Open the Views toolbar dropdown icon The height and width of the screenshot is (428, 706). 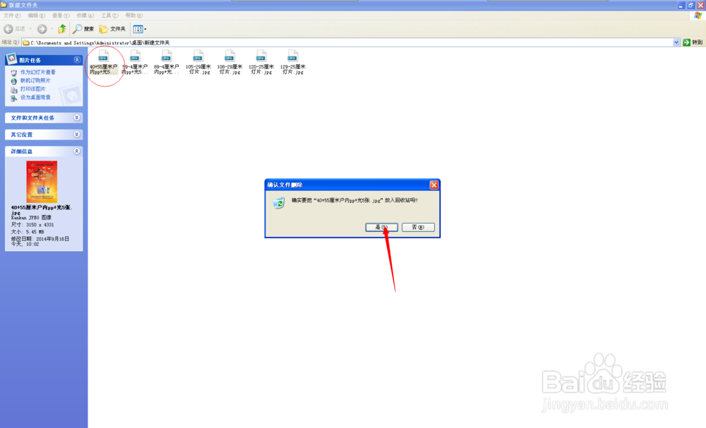click(x=140, y=29)
